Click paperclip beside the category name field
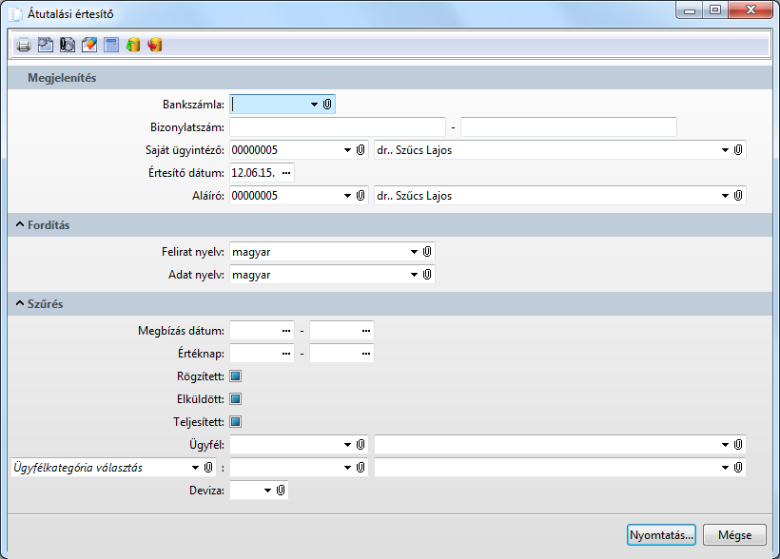 [x=738, y=468]
